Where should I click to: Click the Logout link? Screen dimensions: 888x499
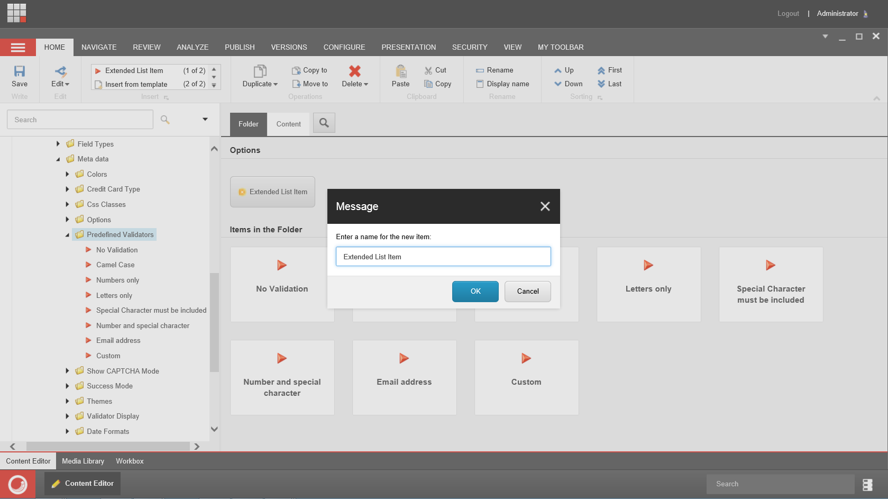[x=788, y=14]
